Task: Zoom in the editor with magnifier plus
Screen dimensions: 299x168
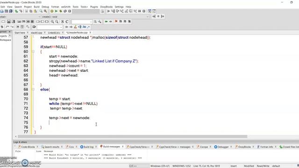Action: click(x=52, y=22)
